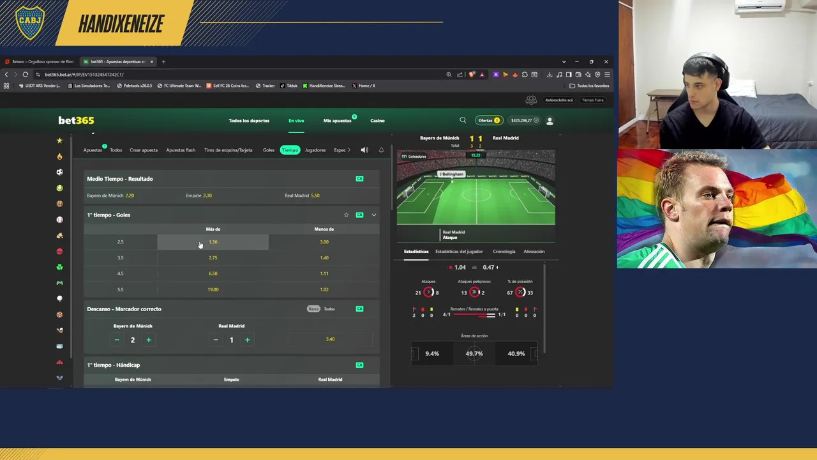Switch to the Betano browser tab
This screenshot has width=817, height=460.
pyautogui.click(x=40, y=62)
